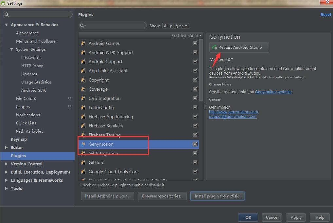Select the Firebase Services plugin row
Screen dimensions: 333x223
[139, 126]
